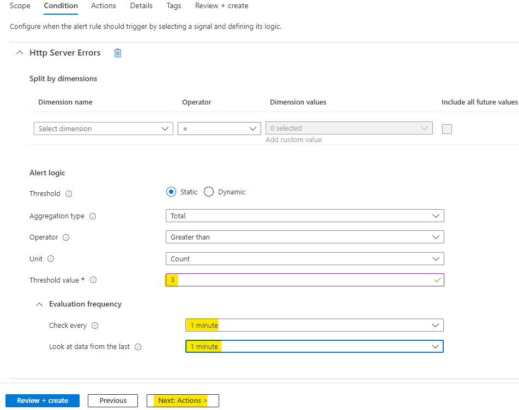Click the info icon beside Aggregation type

point(93,216)
